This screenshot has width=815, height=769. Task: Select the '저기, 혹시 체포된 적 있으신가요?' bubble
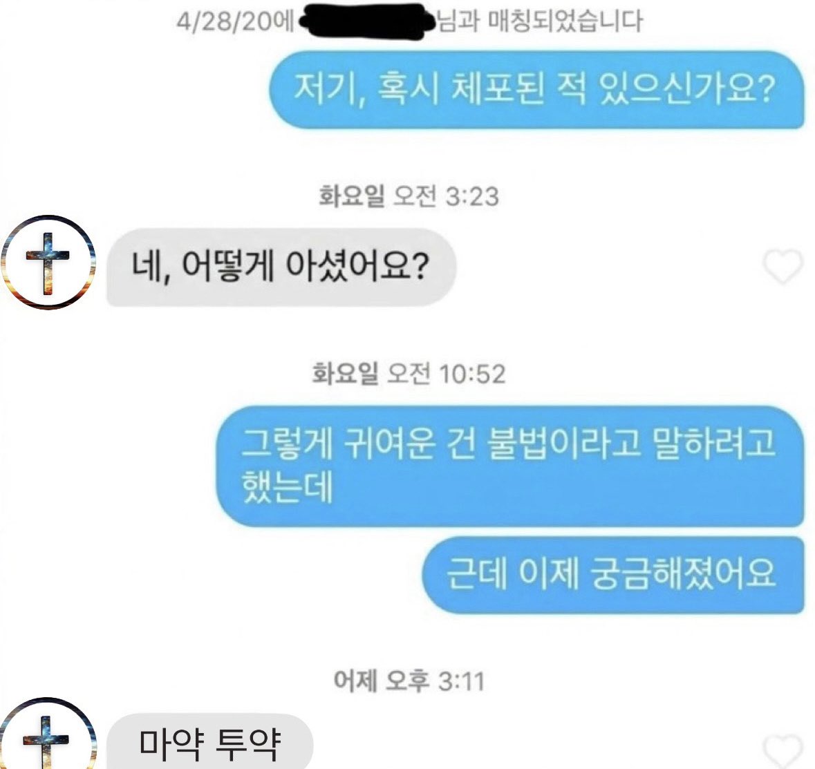coord(536,89)
